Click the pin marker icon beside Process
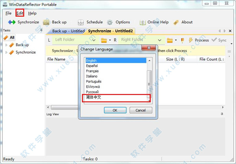Image resolution: width=236 pixels, height=164 pixels. 183,40
